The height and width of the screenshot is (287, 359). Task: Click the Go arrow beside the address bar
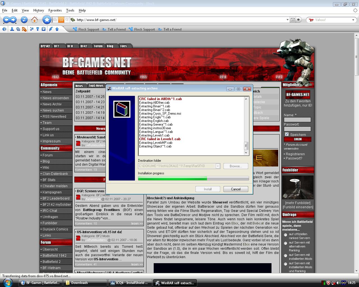click(x=299, y=20)
